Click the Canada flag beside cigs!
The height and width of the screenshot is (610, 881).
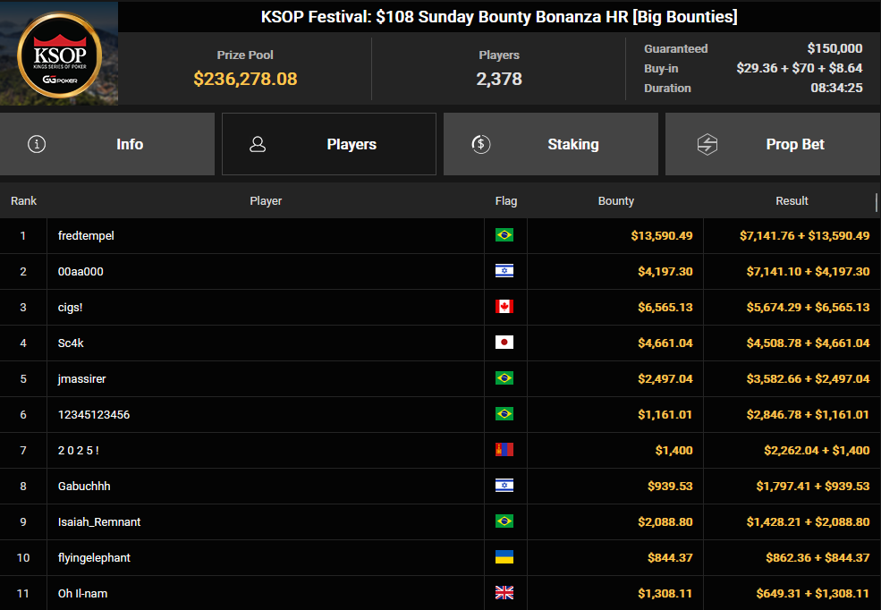click(504, 307)
